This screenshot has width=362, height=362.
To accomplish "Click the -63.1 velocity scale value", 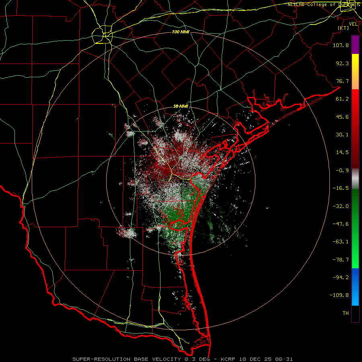I will [341, 242].
